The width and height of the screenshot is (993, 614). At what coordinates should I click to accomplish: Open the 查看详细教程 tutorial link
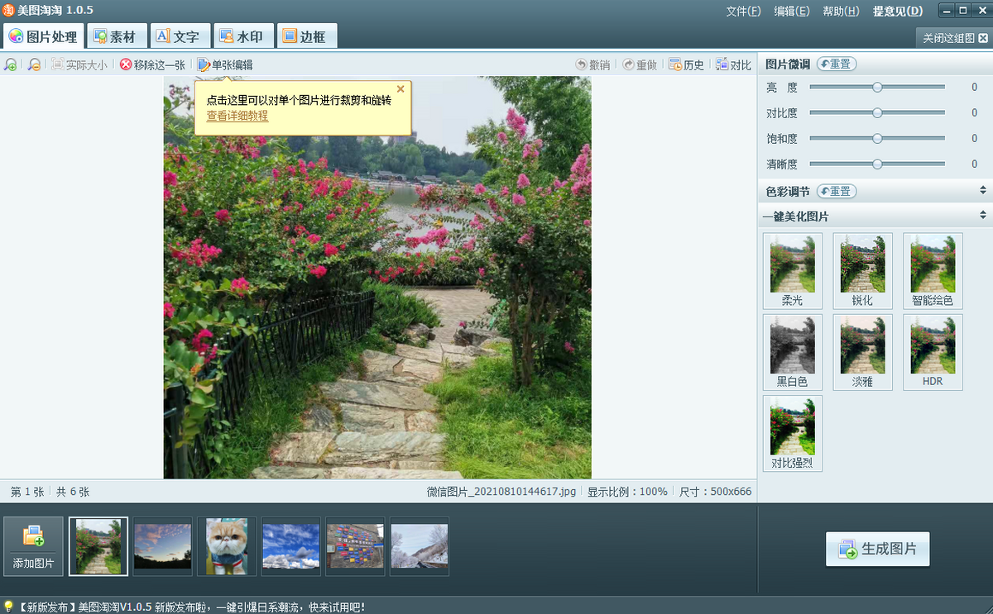point(237,116)
